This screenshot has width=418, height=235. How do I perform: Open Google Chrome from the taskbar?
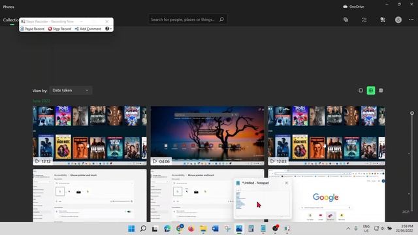[x=180, y=228]
